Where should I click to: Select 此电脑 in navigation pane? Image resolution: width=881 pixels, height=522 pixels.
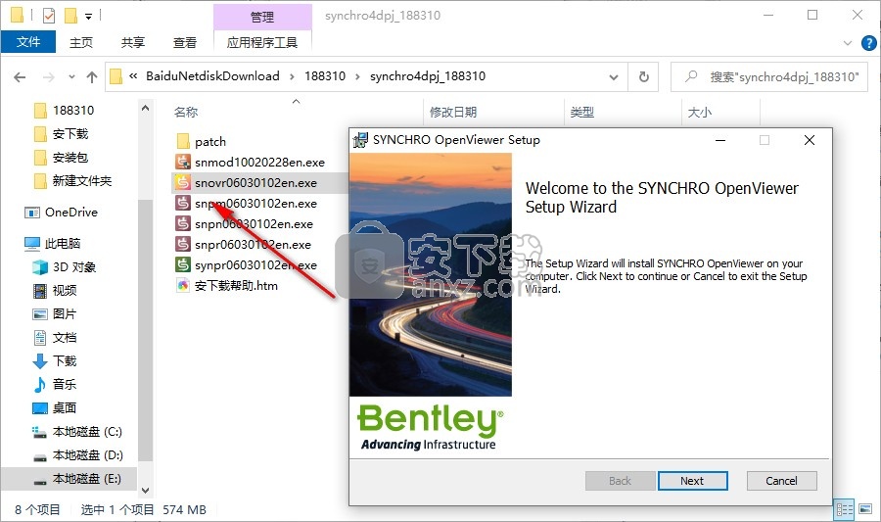(53, 243)
